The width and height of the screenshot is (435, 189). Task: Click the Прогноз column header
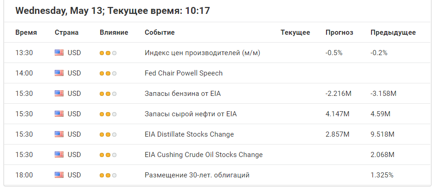339,32
